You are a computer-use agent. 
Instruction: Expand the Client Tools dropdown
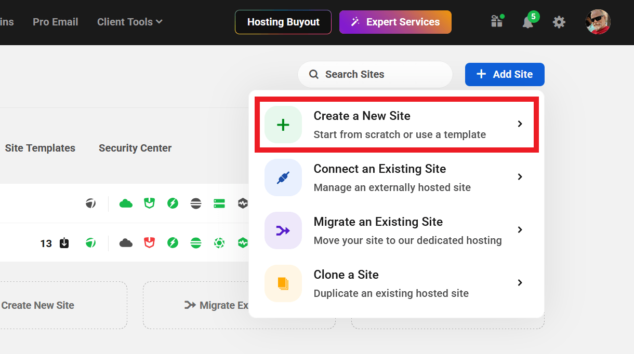tap(129, 22)
